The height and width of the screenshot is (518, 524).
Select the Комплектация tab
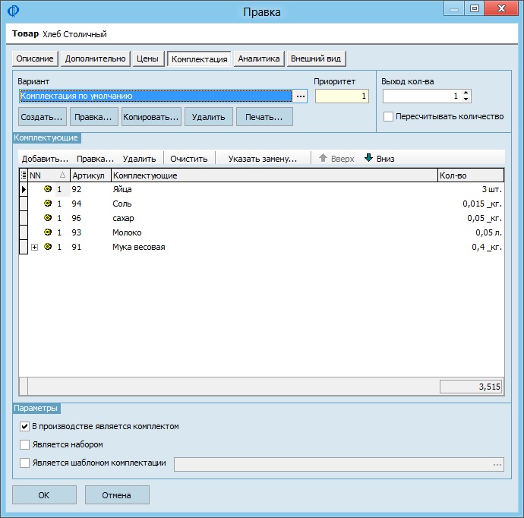199,59
